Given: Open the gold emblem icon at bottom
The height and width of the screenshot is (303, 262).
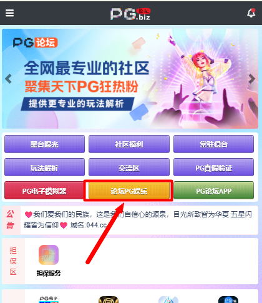Looking at the screenshot, I should (x=109, y=299).
